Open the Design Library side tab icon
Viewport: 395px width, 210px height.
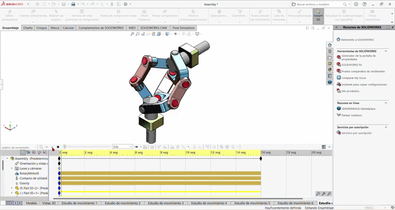pos(329,51)
